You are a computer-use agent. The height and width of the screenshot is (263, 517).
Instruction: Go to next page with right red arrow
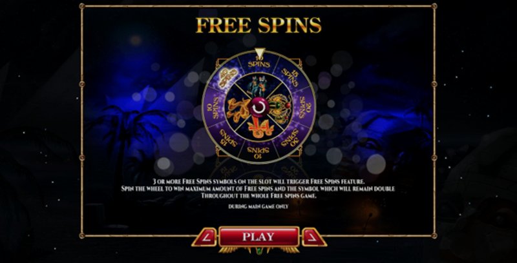click(x=313, y=237)
